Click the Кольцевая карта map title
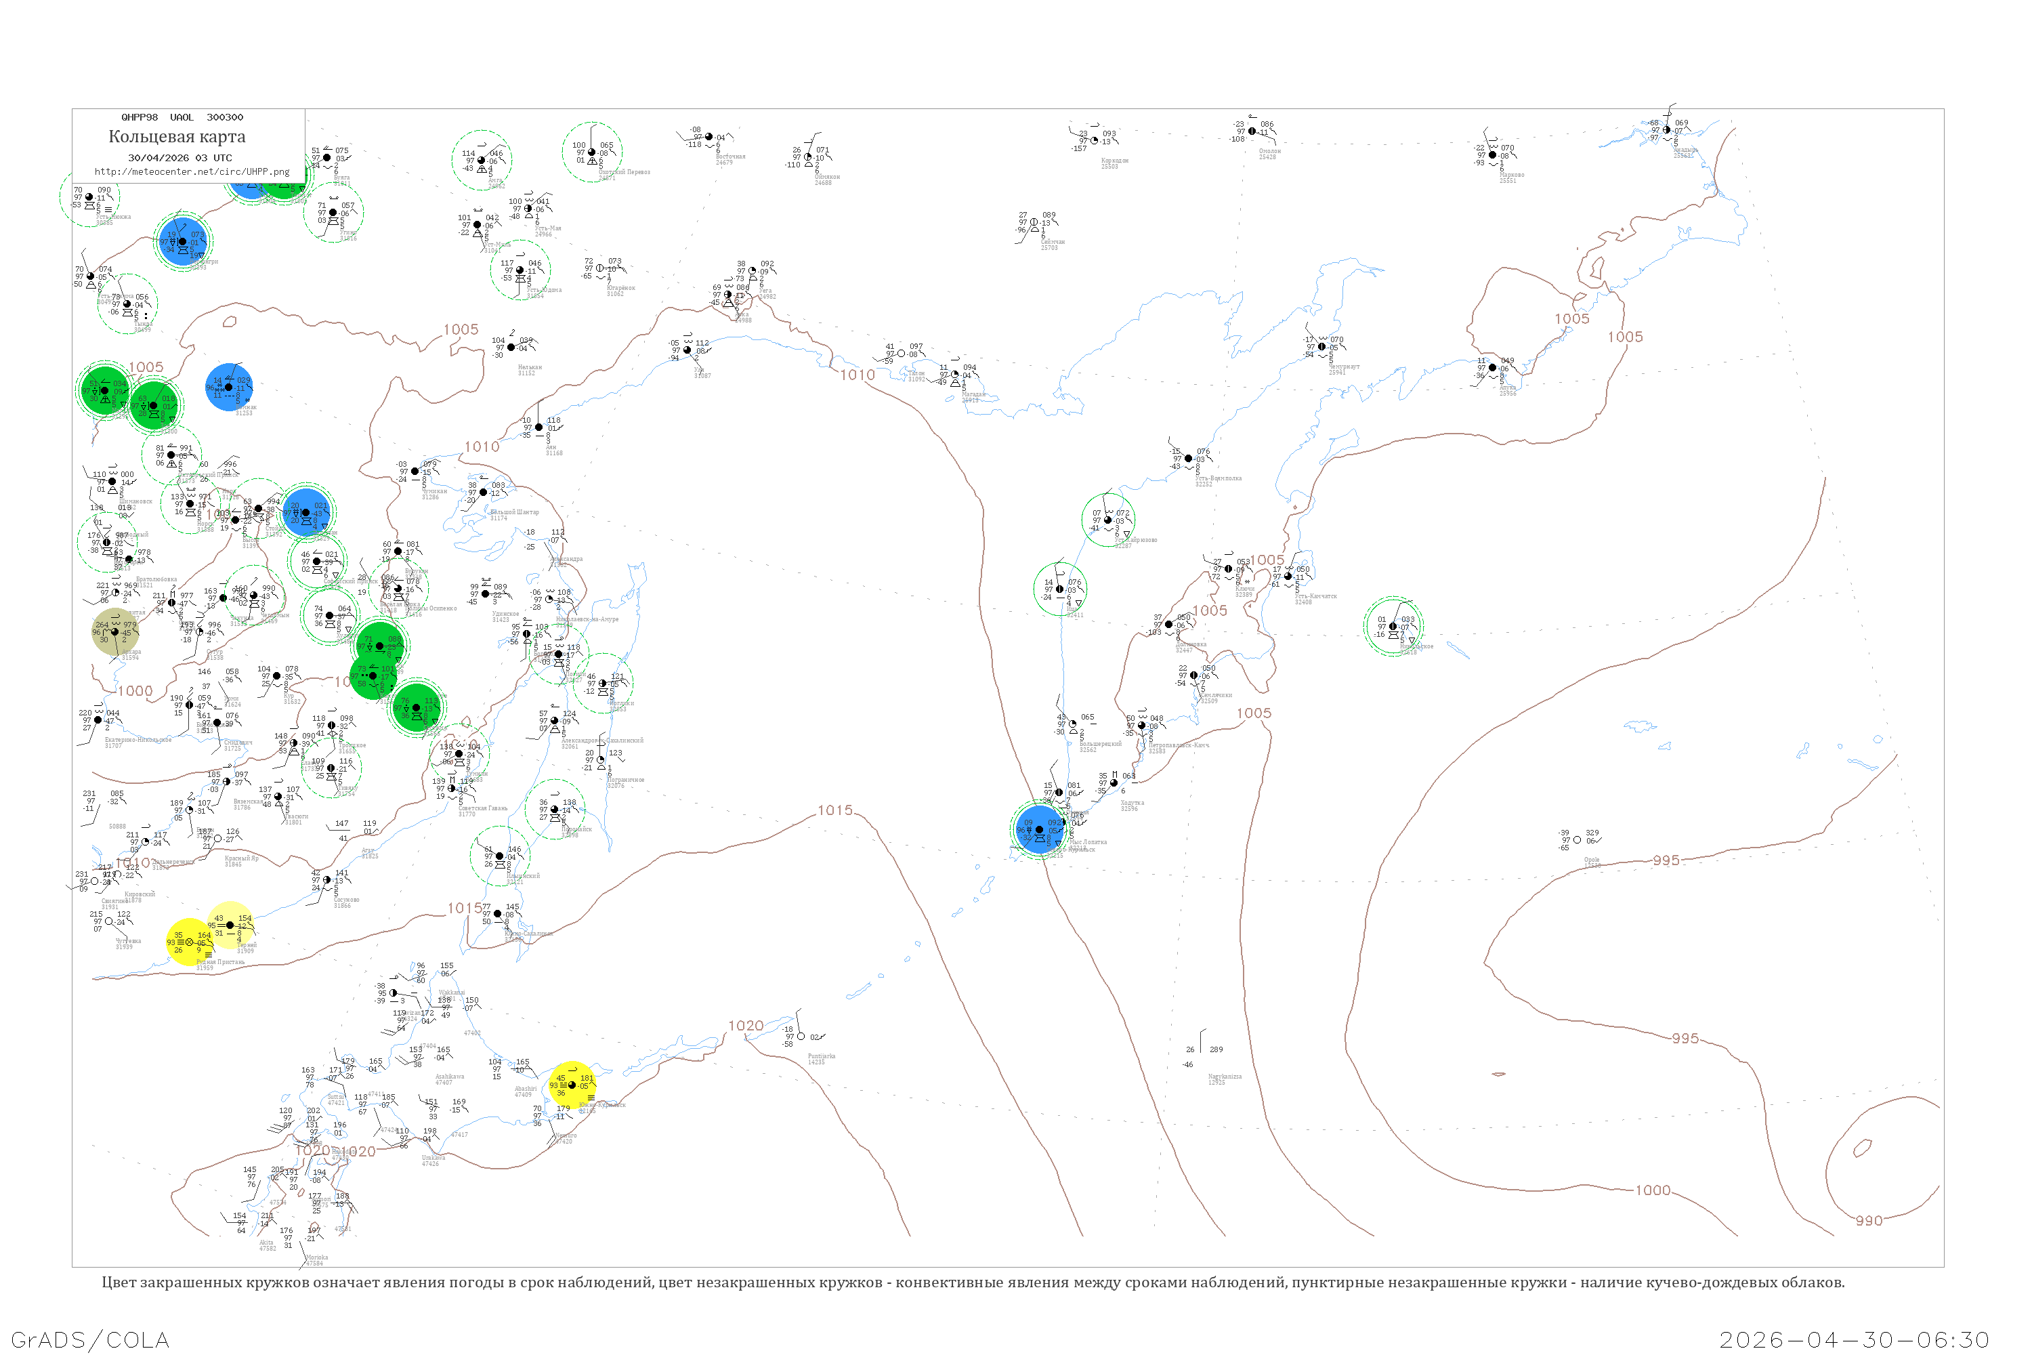This screenshot has height=1355, width=2032. (x=177, y=137)
